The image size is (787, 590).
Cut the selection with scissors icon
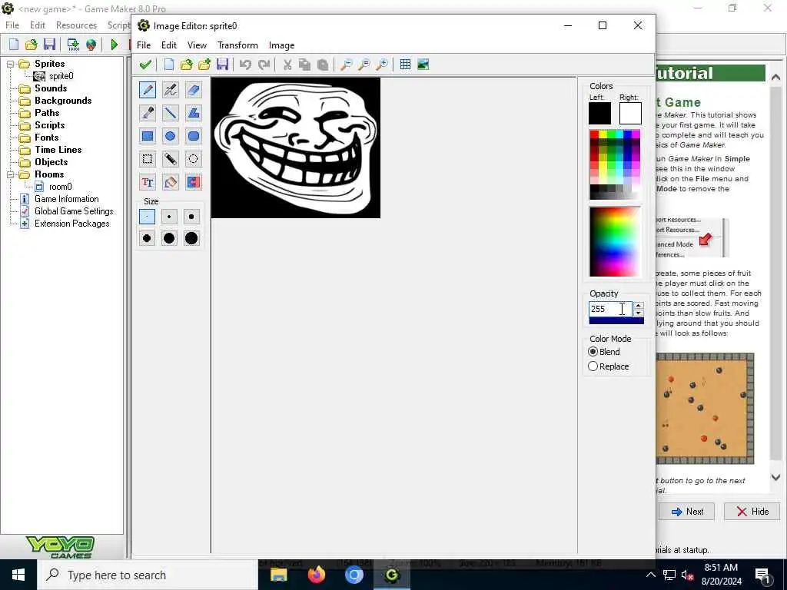coord(287,65)
